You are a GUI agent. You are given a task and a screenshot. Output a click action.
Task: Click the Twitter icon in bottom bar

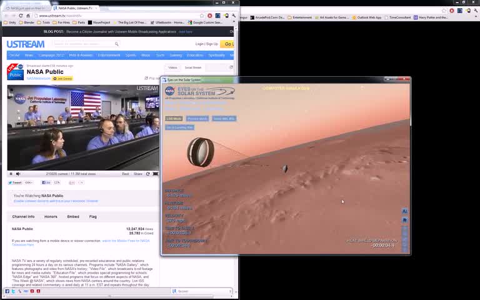click(13, 291)
